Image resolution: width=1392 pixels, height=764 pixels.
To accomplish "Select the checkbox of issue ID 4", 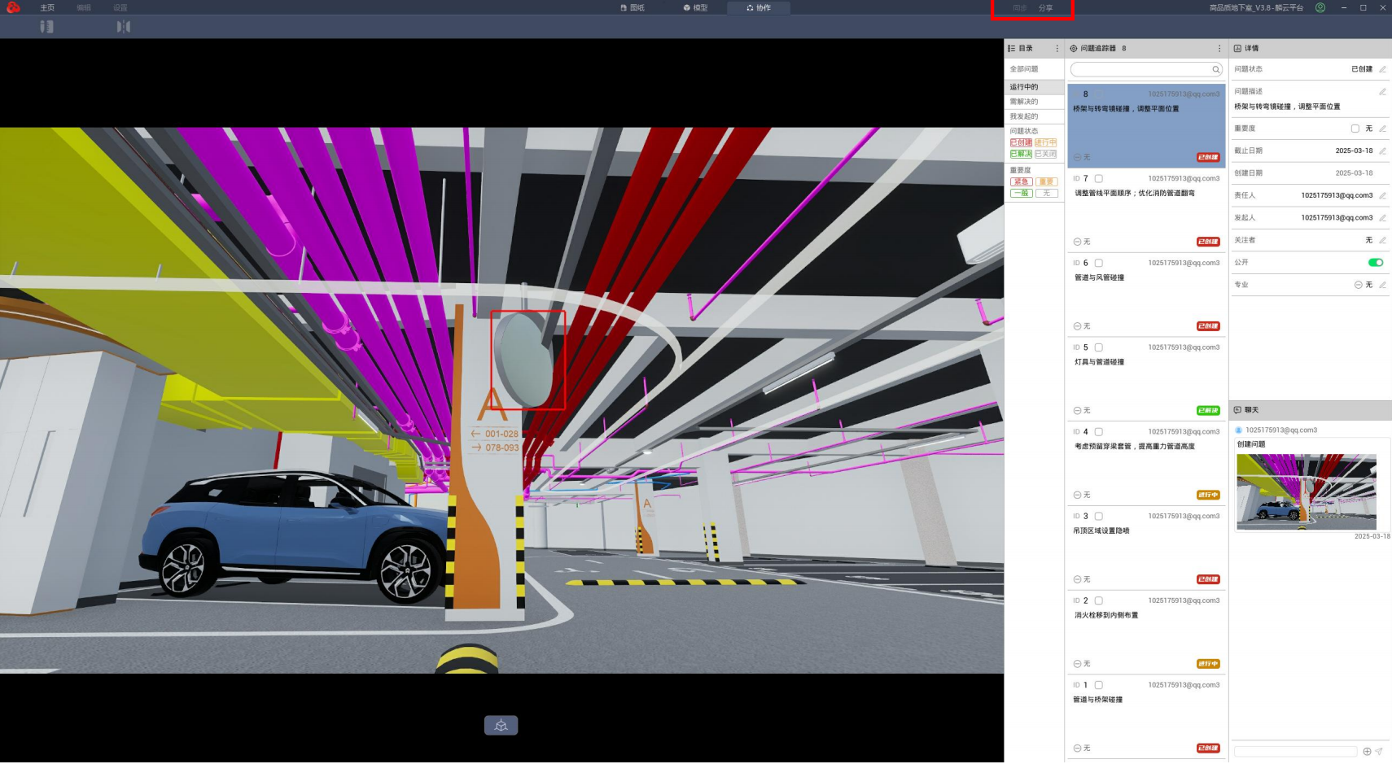I will tap(1098, 432).
